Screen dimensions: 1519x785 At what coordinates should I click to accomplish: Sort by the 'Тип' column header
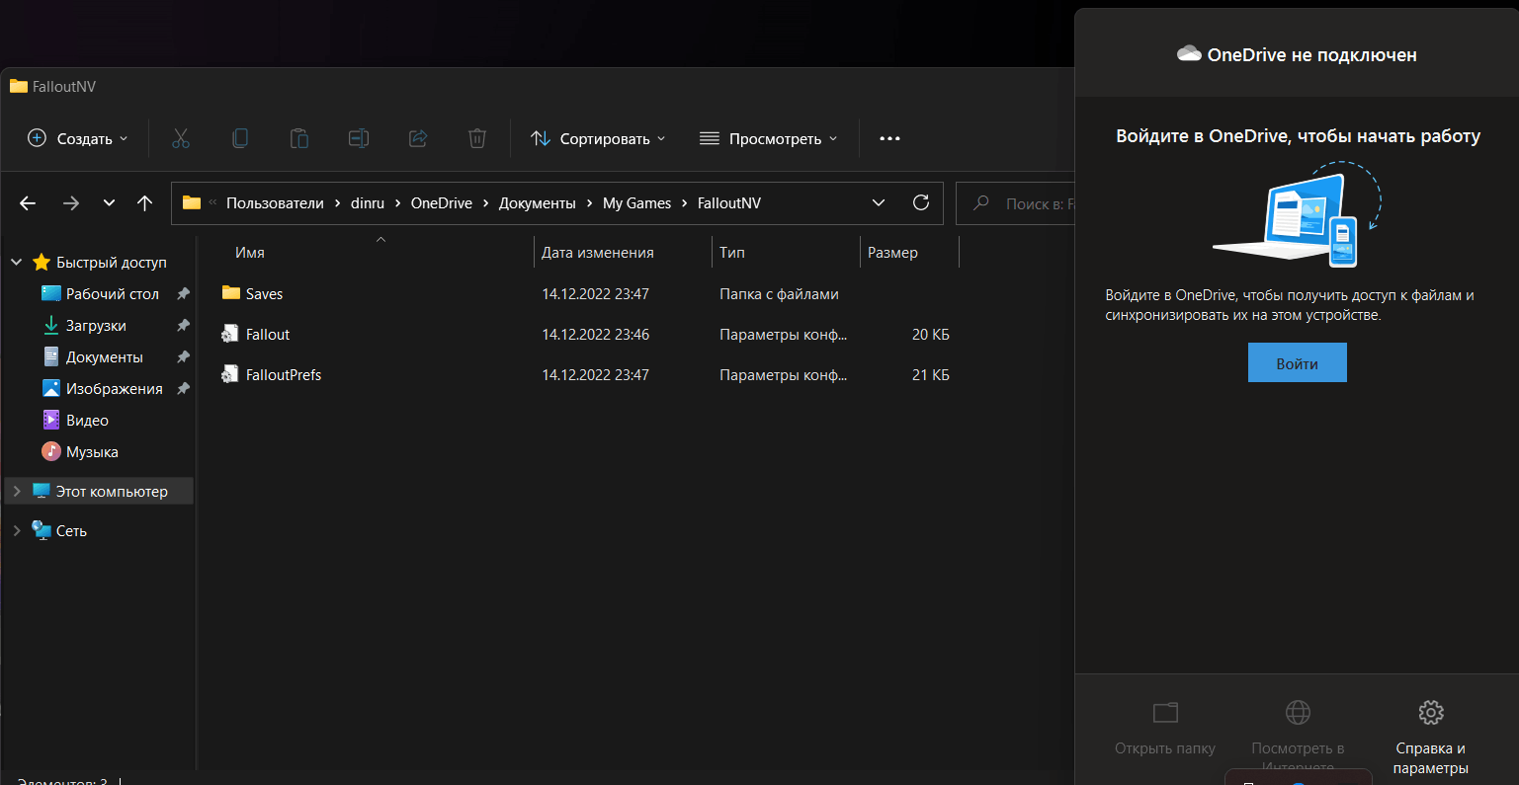click(x=732, y=253)
